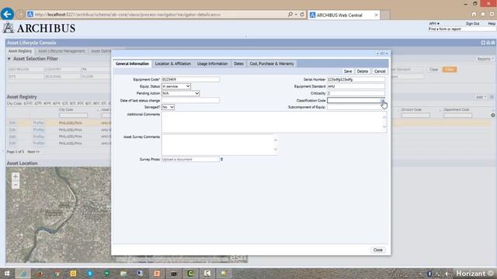Switch to the Dates tab

coord(238,64)
